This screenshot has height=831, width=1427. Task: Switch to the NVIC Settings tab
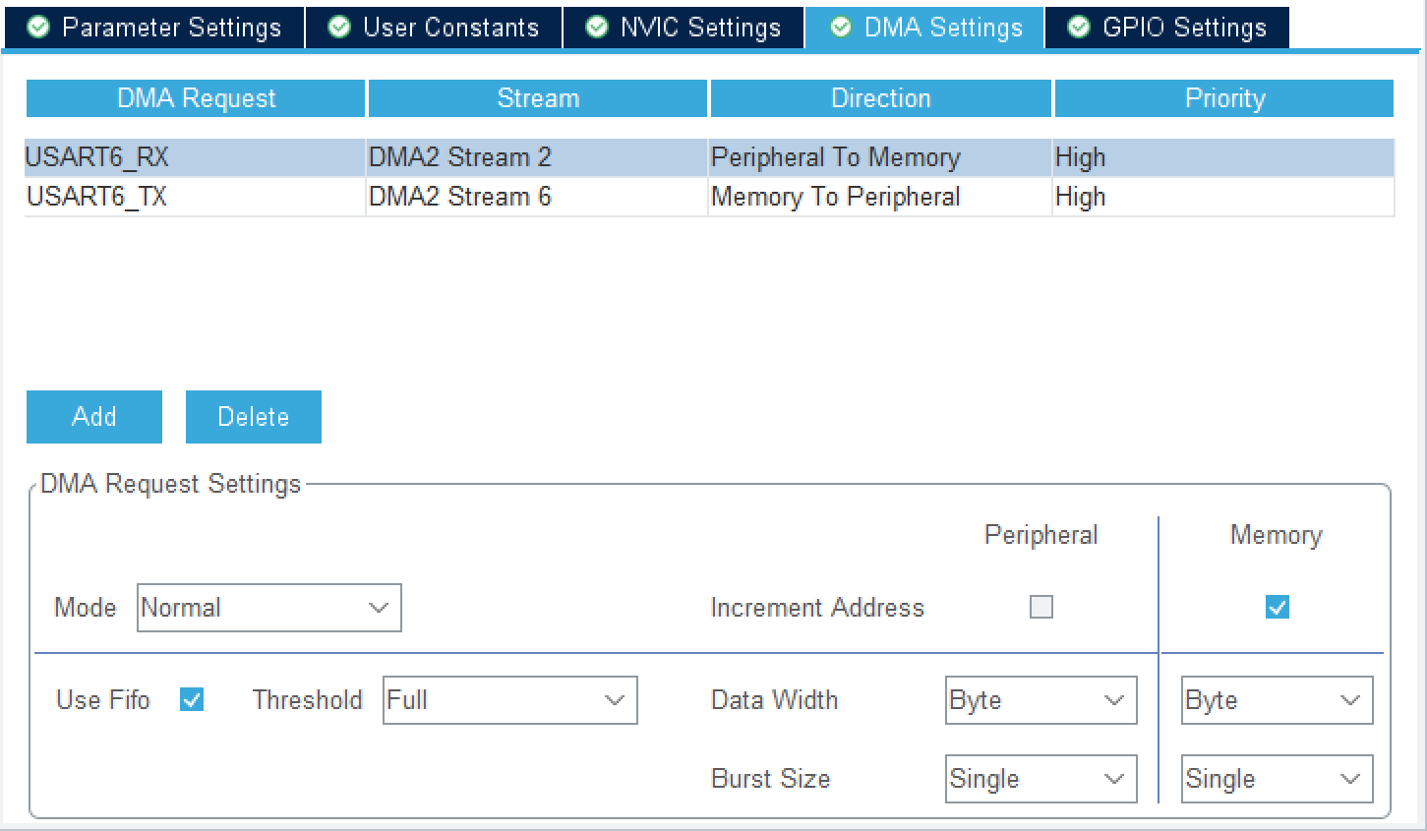click(x=684, y=28)
